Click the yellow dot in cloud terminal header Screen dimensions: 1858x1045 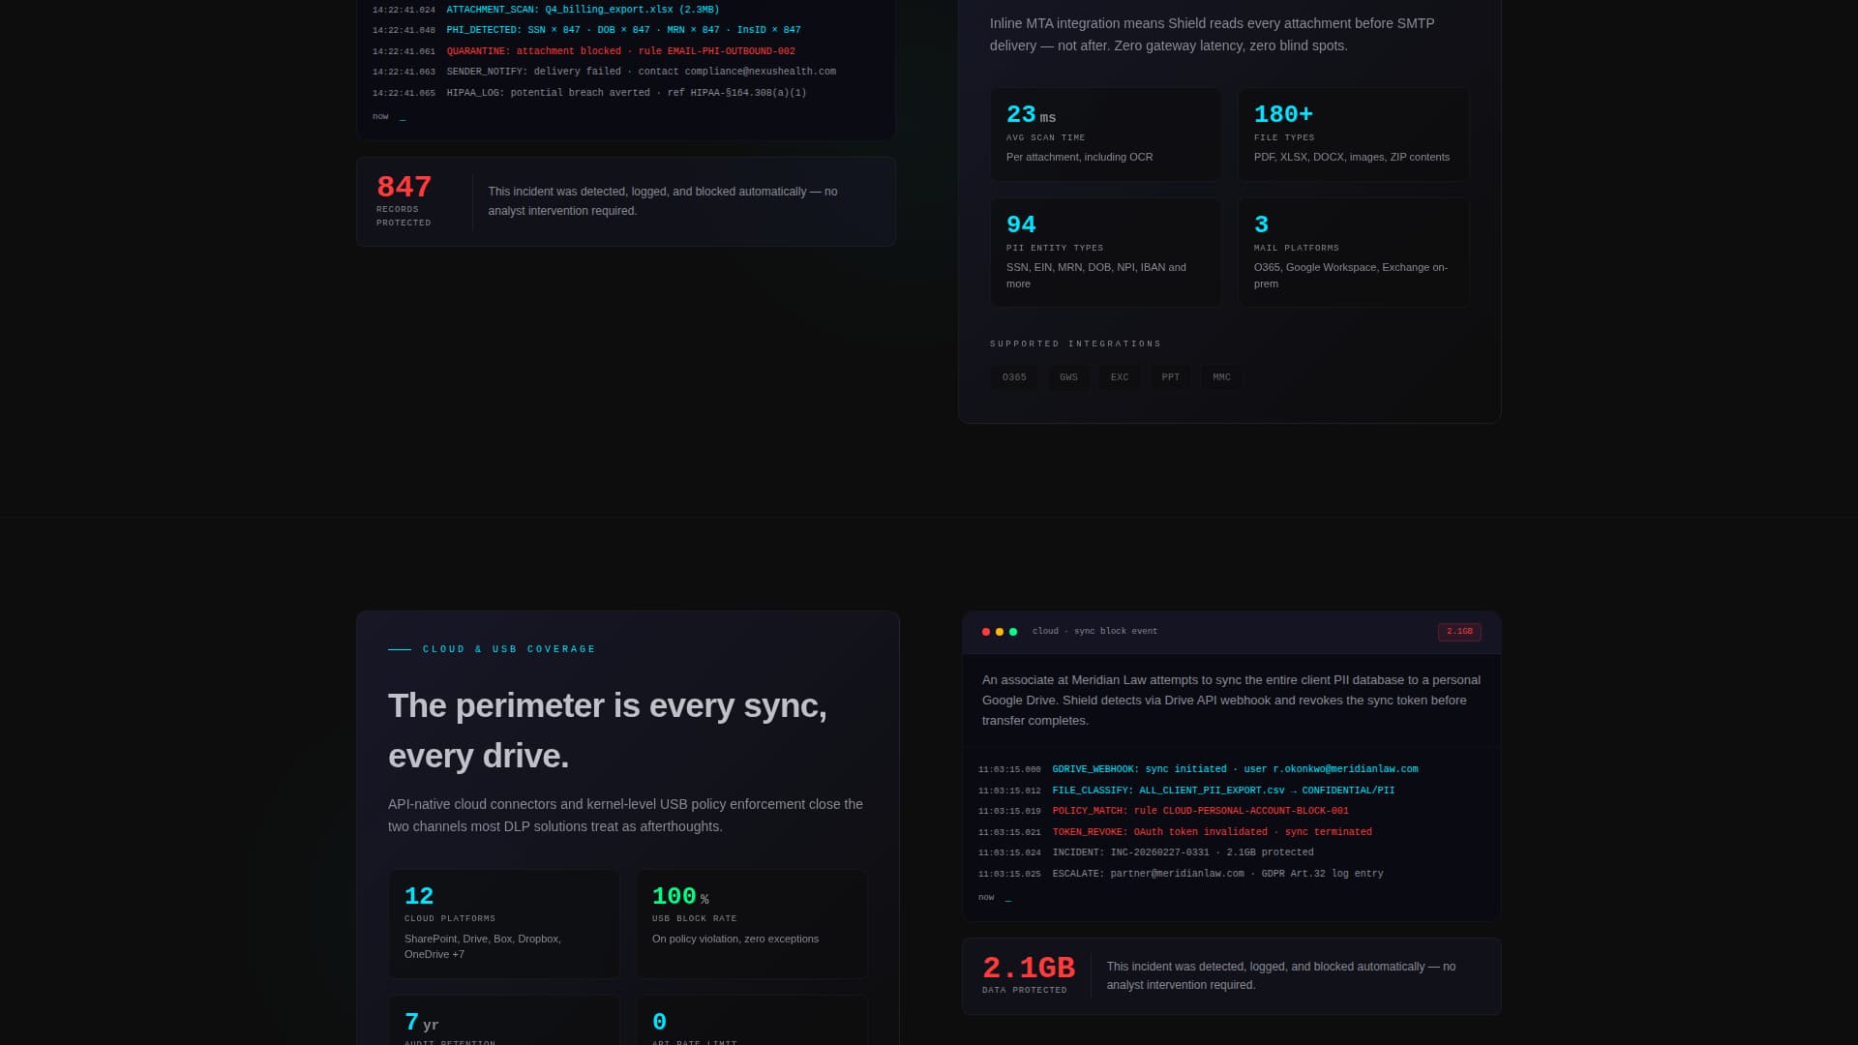(1000, 632)
